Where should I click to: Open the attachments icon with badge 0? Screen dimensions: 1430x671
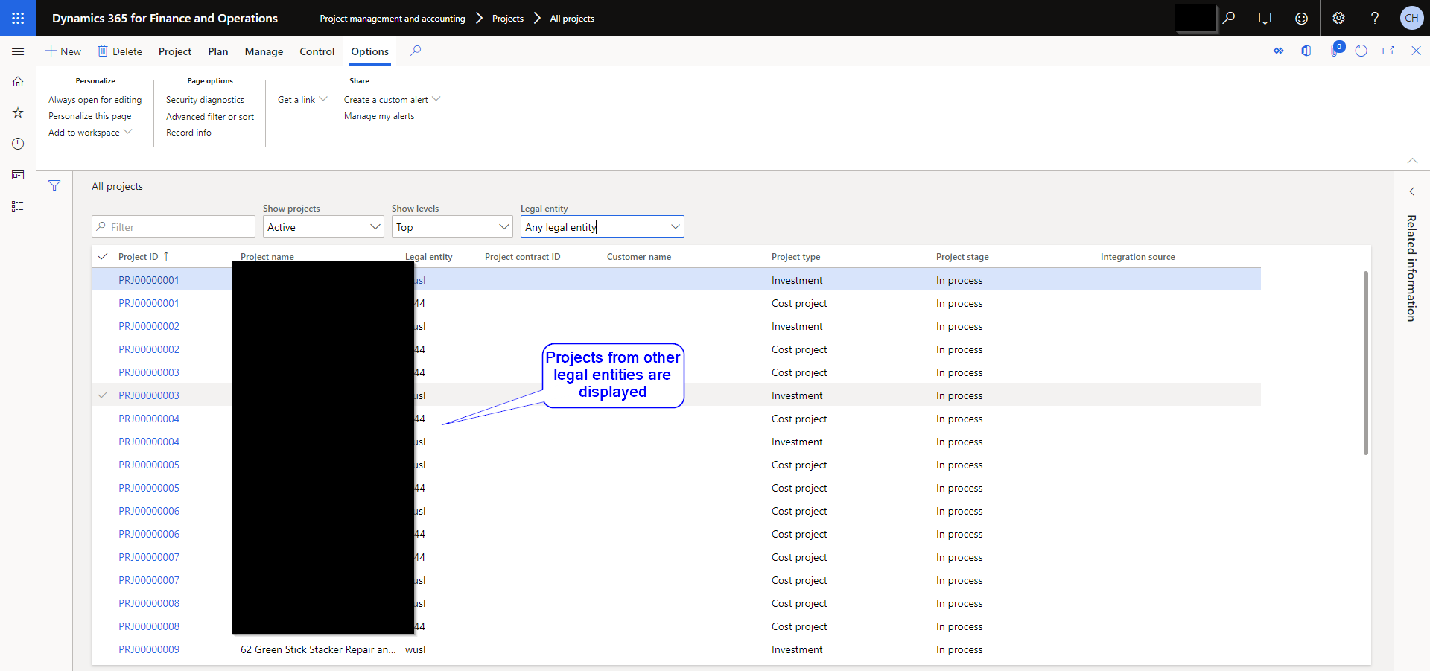1336,50
